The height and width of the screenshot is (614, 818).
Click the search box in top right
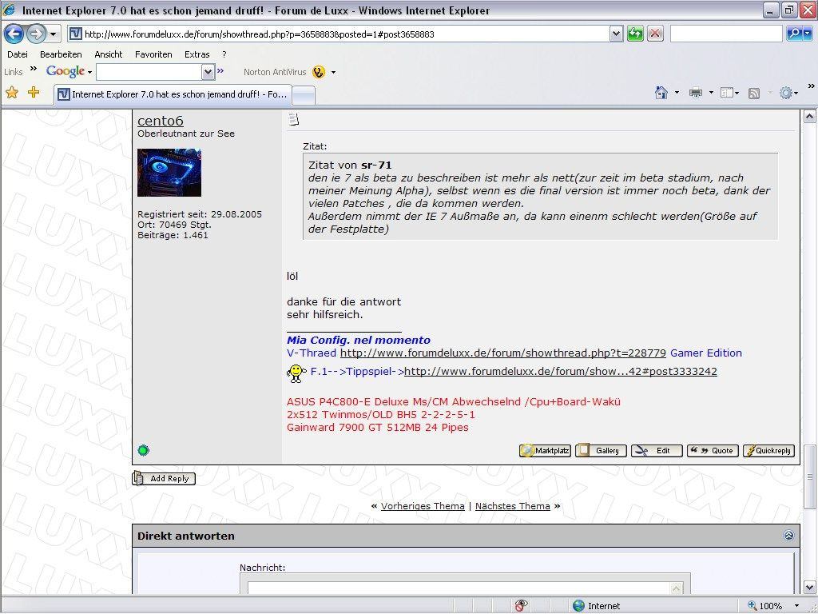pos(726,34)
